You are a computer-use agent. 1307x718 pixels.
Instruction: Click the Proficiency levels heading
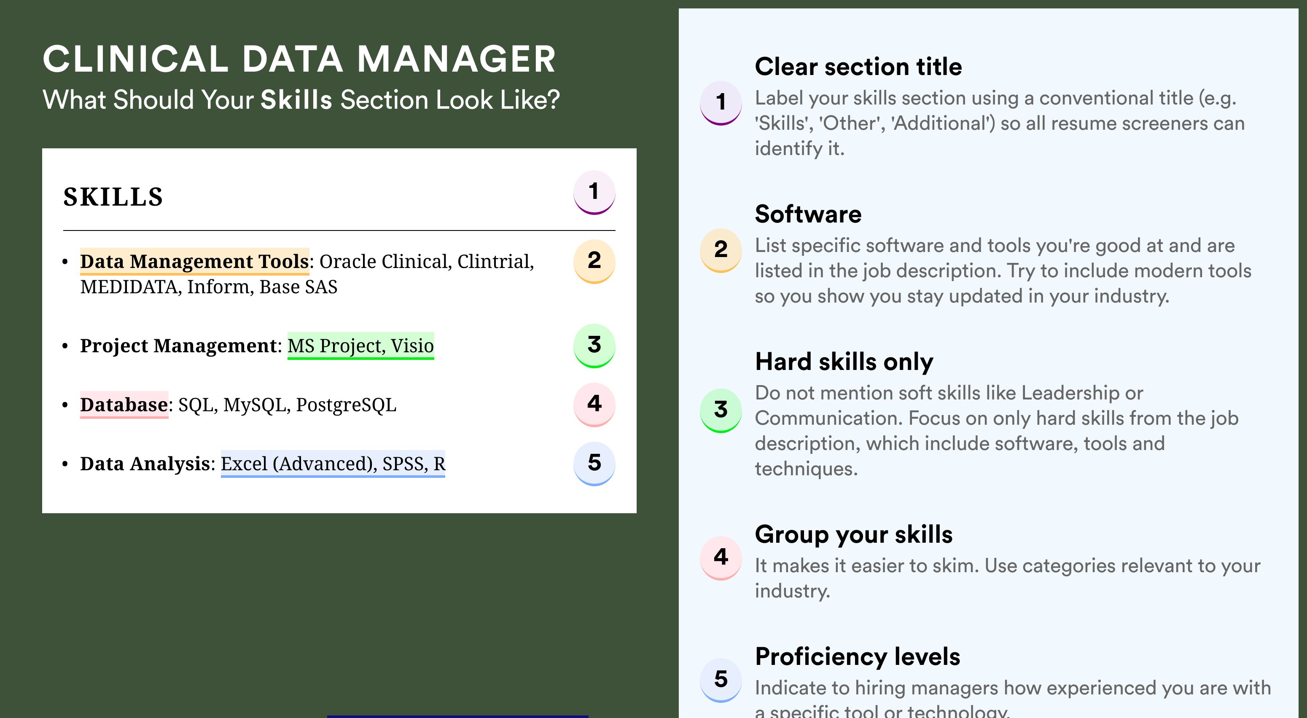(x=858, y=656)
